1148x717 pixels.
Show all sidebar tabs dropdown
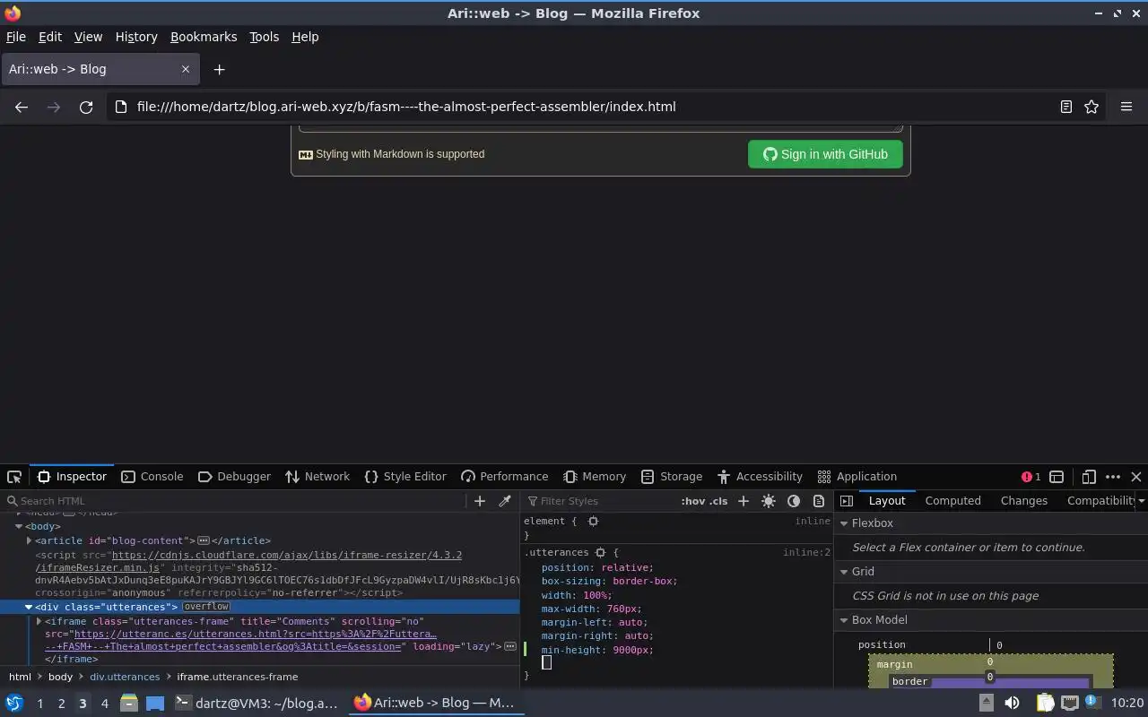tap(1141, 501)
